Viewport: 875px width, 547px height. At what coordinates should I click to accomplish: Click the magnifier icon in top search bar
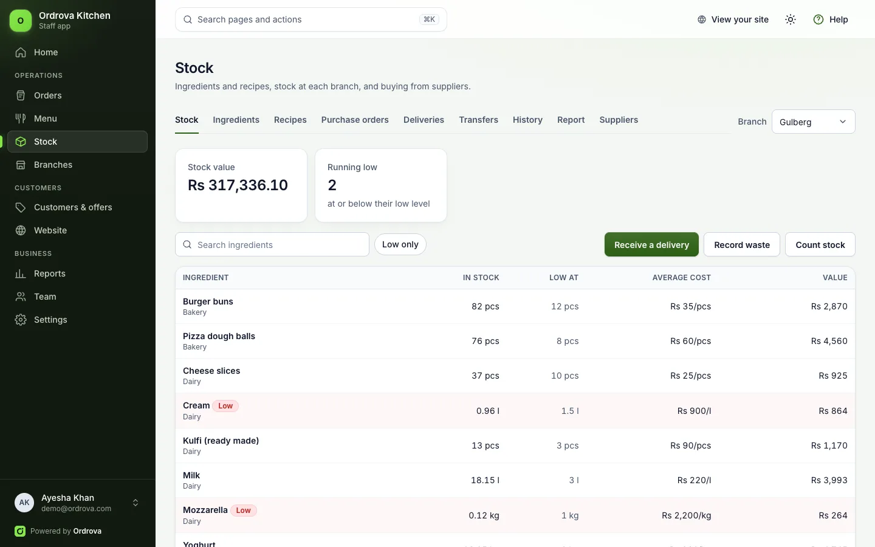click(188, 19)
